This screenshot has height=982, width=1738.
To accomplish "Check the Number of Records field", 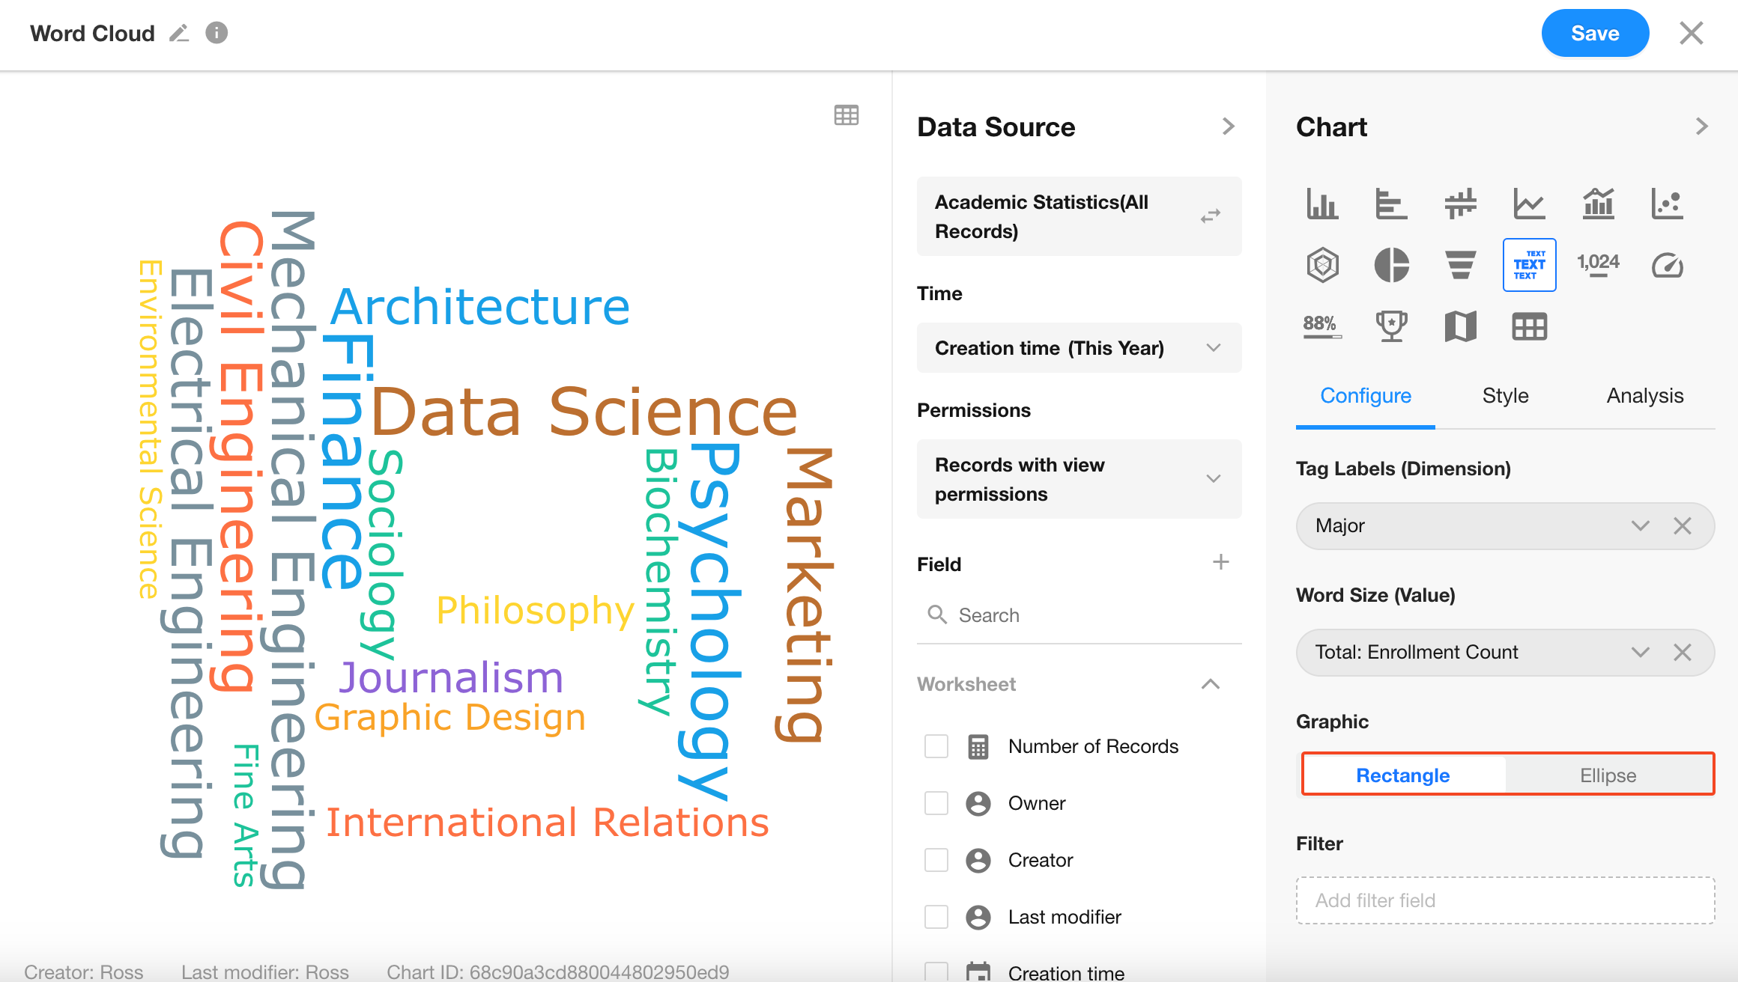I will 936,746.
